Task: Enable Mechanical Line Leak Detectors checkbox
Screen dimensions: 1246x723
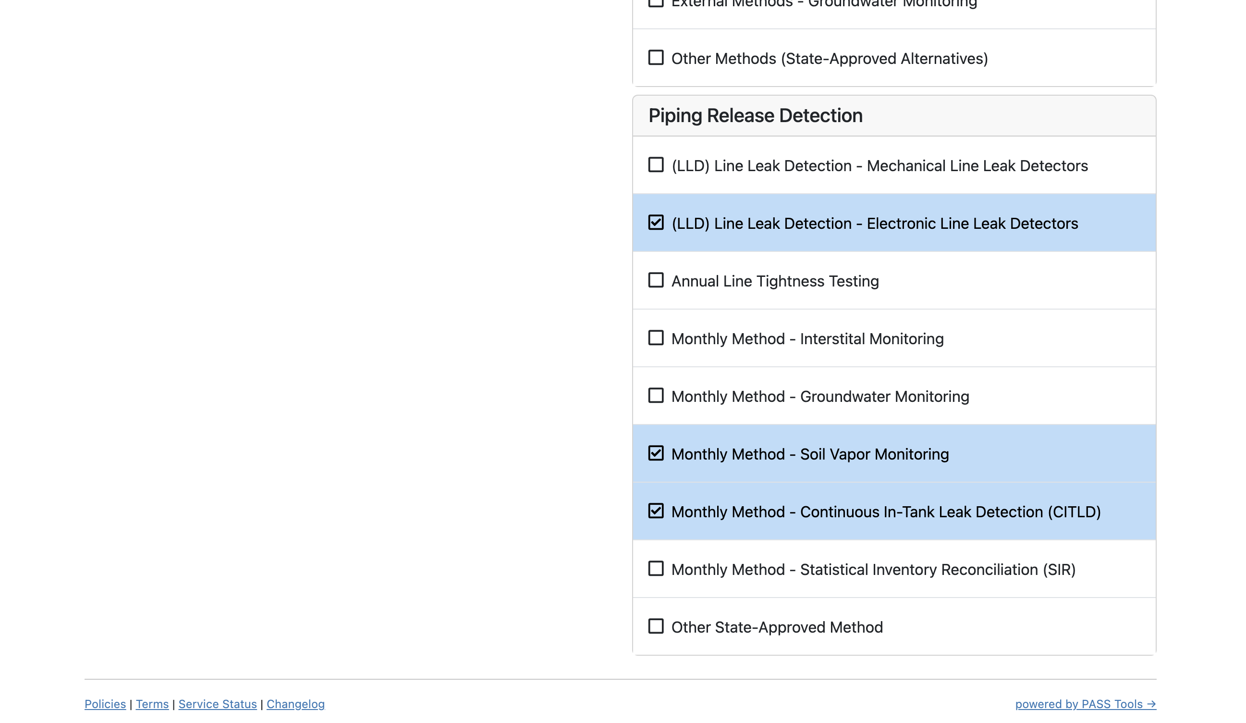Action: click(x=656, y=165)
